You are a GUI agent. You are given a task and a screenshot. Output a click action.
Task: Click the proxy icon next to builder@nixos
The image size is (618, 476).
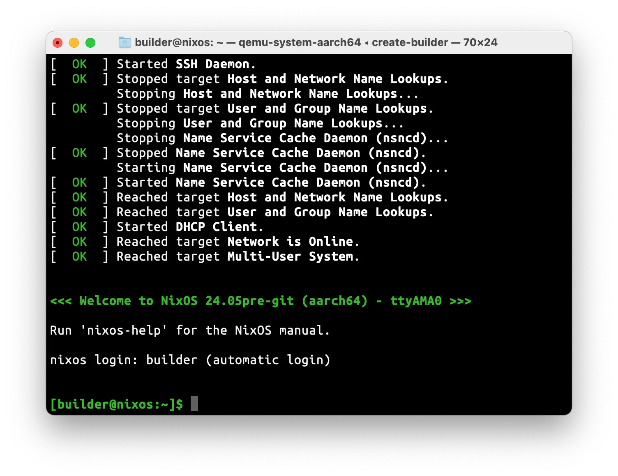125,42
